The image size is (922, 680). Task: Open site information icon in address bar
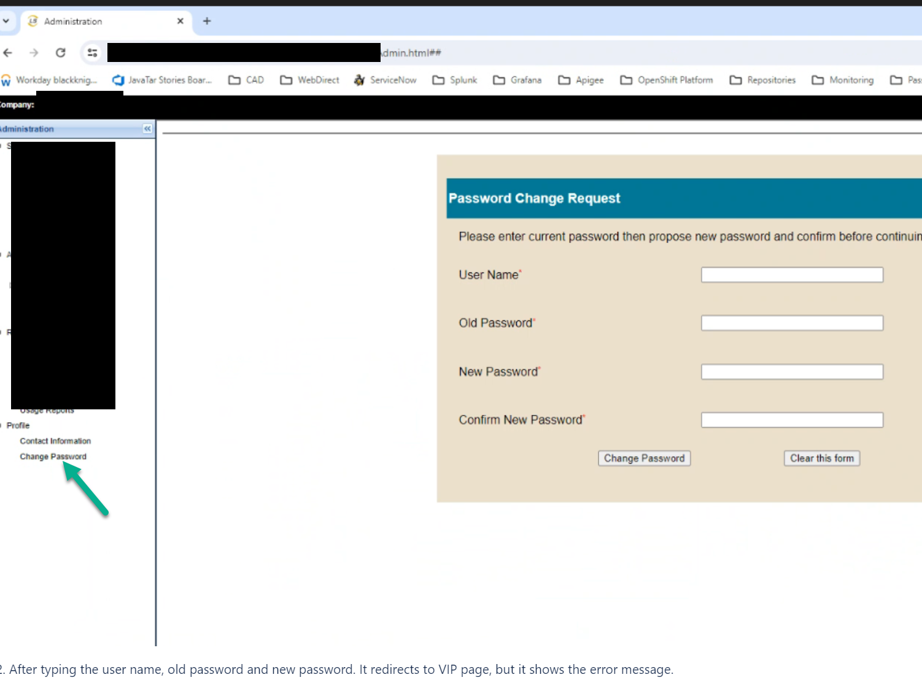(x=92, y=53)
